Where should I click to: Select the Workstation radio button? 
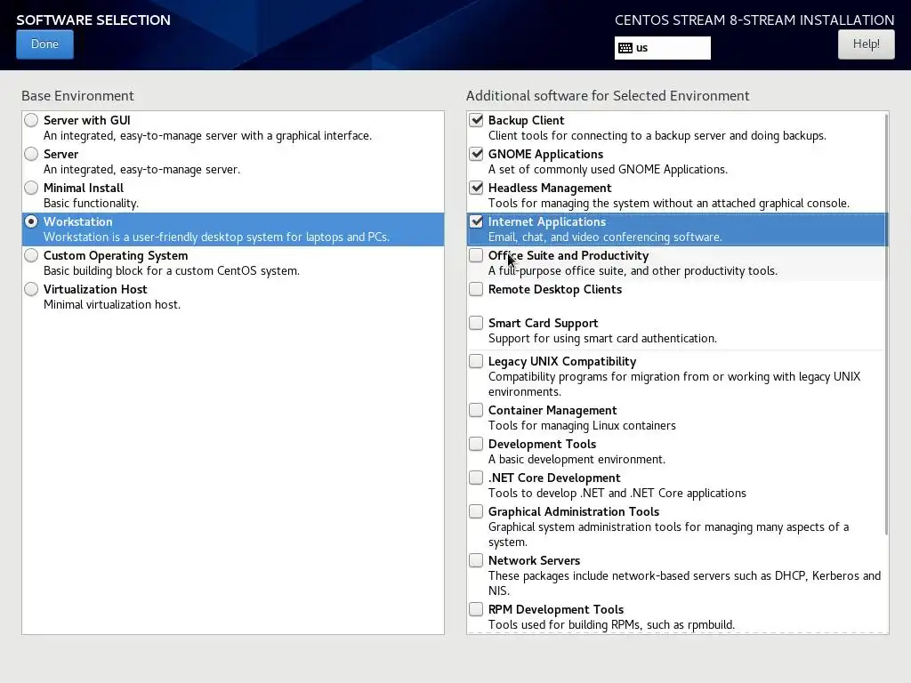[31, 221]
